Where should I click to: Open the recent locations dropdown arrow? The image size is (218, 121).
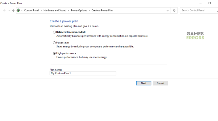coord(9,10)
